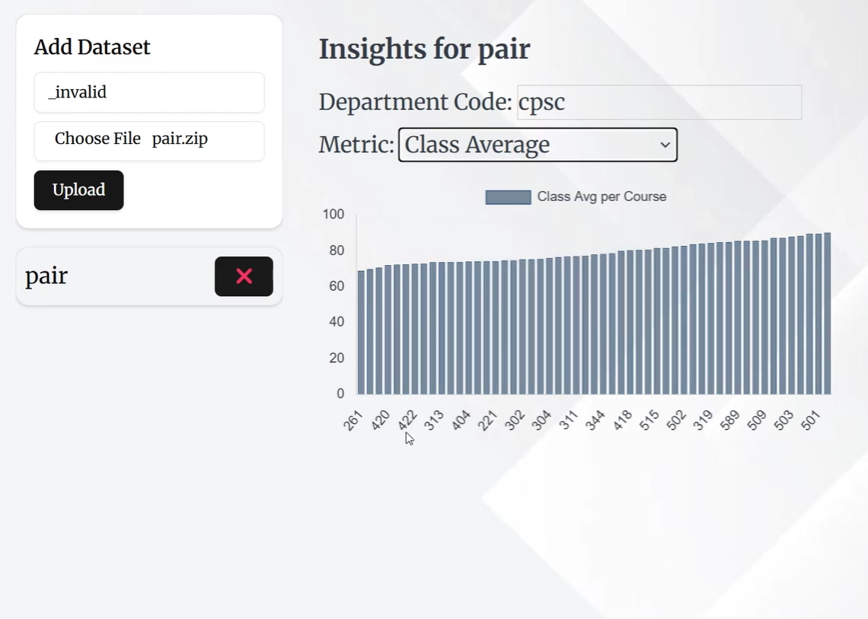Screen dimensions: 868x619
Task: Delete the pair dataset via red X icon
Action: point(244,276)
